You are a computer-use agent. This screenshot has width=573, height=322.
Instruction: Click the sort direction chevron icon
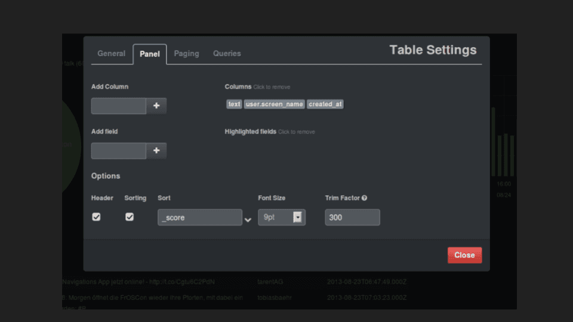click(248, 220)
